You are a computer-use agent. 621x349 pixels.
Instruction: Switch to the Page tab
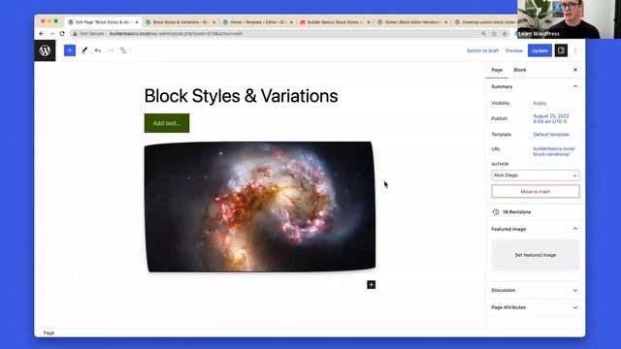[497, 70]
